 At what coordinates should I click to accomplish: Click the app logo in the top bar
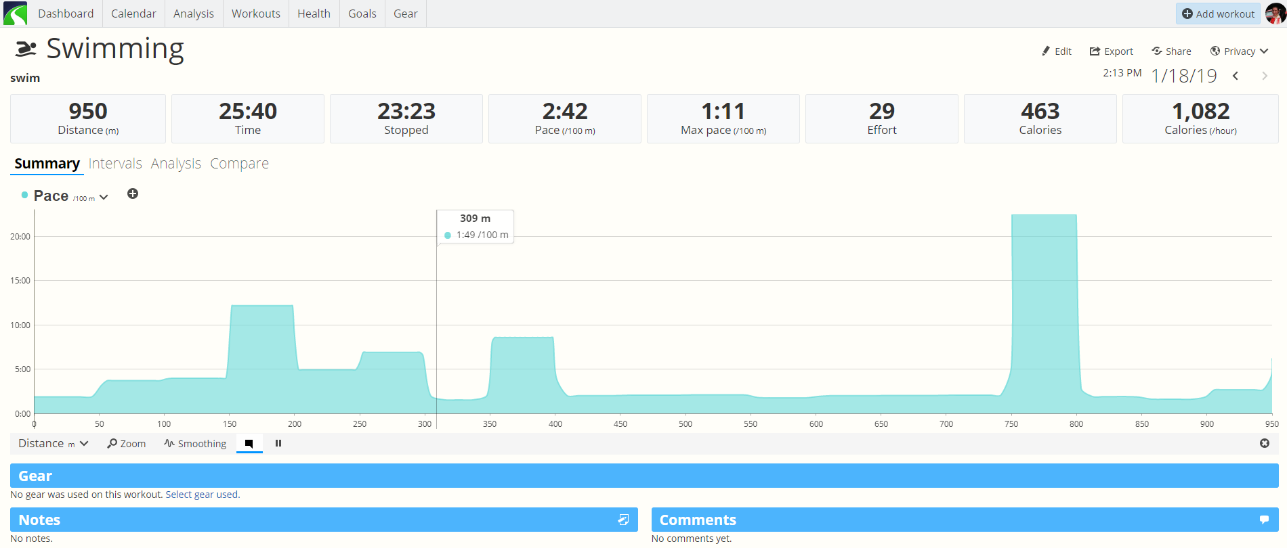pyautogui.click(x=15, y=14)
